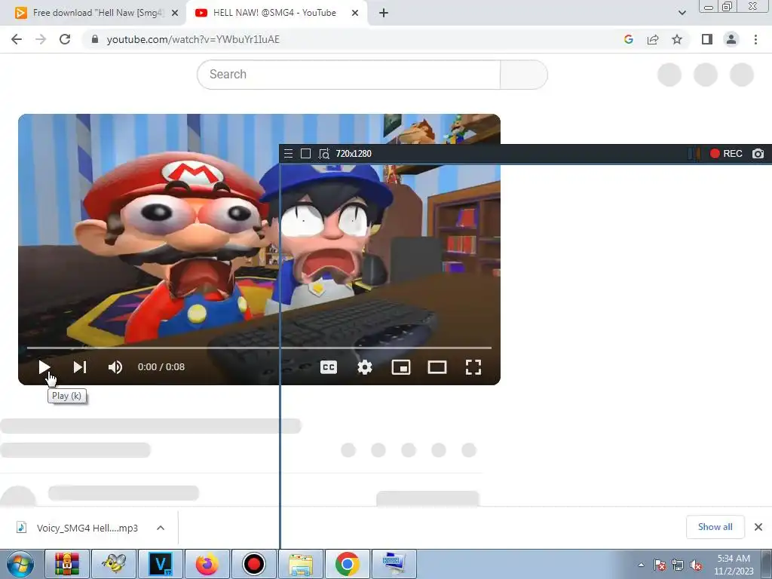Open video settings gear
Viewport: 772px width, 579px height.
[x=365, y=367]
